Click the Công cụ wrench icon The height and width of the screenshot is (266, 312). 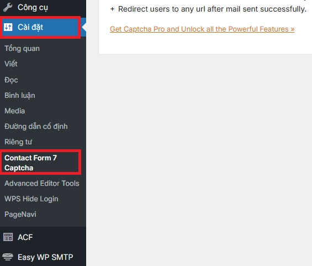[x=8, y=8]
